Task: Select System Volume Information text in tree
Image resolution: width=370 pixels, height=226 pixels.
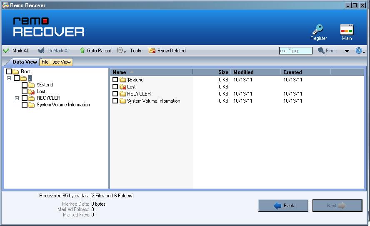Action: (63, 105)
